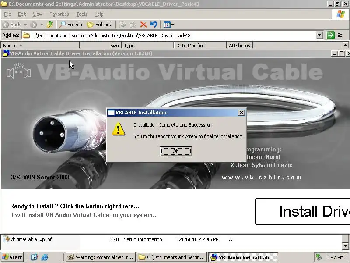The height and width of the screenshot is (263, 350).
Task: Sort by Attributes column header
Action: (x=239, y=46)
